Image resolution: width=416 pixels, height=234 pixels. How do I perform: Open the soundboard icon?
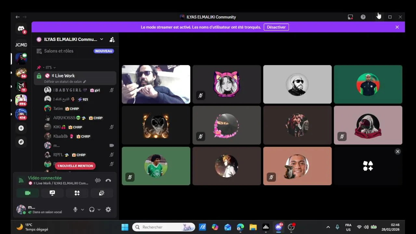[102, 193]
